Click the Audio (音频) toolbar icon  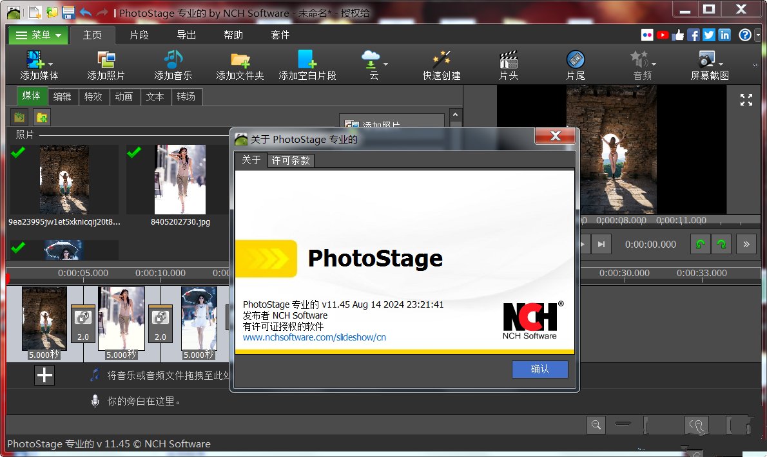(639, 60)
